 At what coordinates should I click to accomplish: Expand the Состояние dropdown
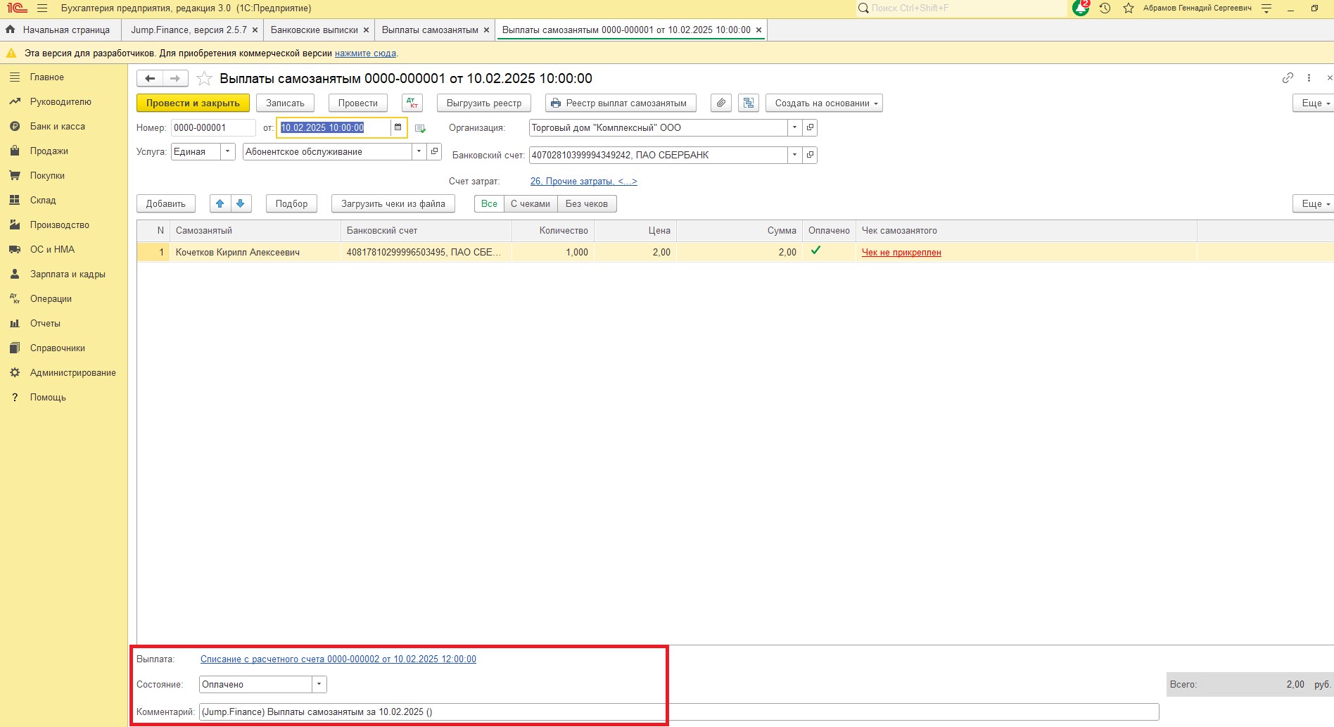(x=319, y=684)
